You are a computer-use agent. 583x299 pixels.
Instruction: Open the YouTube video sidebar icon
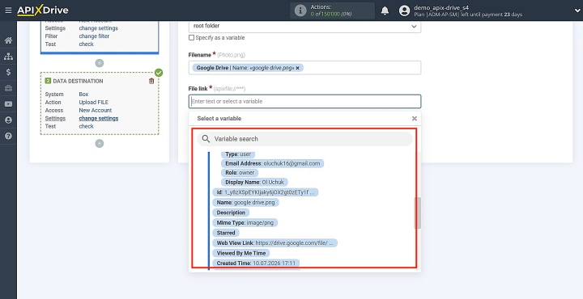(8, 104)
